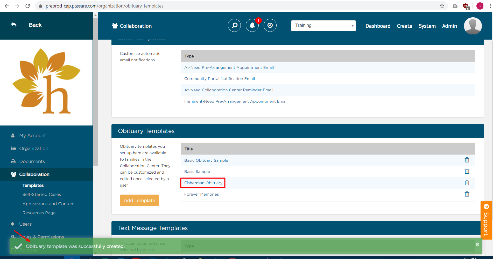Viewport: 493px width, 259px height.
Task: Click the My Account person icon
Action: [x=13, y=136]
